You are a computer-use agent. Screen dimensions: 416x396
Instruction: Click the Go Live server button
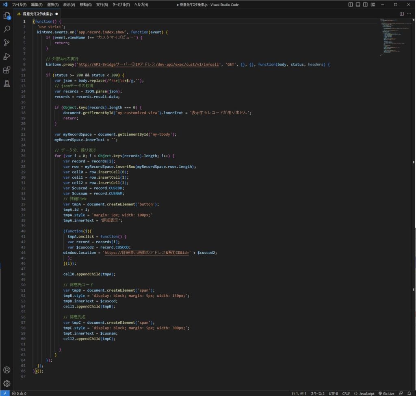pos(386,394)
